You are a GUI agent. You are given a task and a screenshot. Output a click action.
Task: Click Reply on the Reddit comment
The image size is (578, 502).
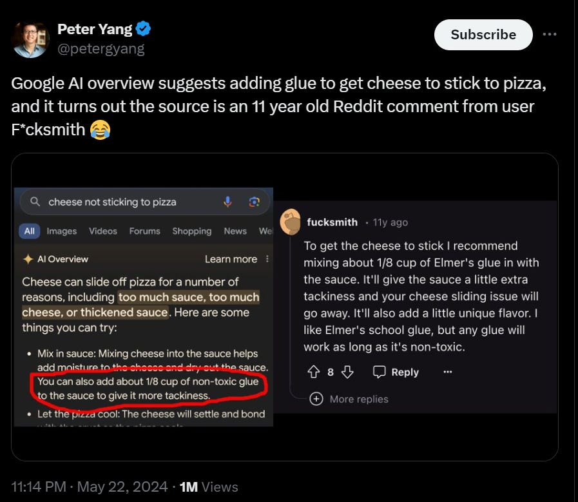tap(396, 372)
